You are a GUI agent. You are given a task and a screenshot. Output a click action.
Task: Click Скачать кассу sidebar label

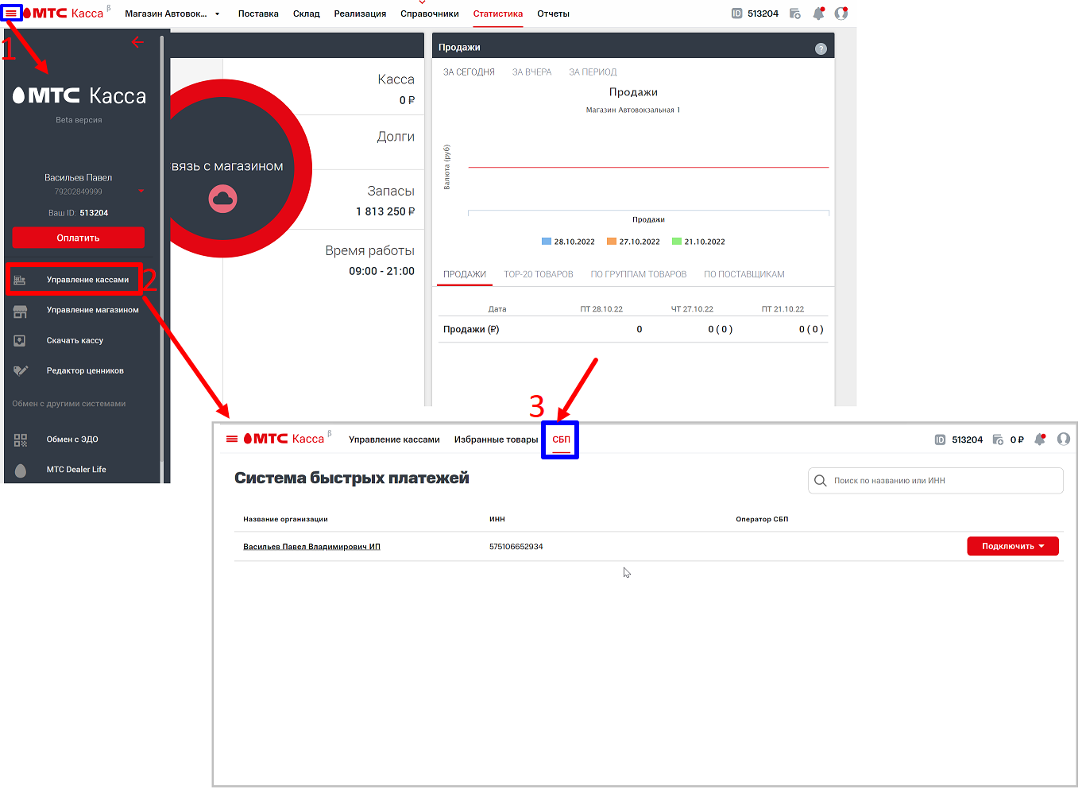click(75, 340)
